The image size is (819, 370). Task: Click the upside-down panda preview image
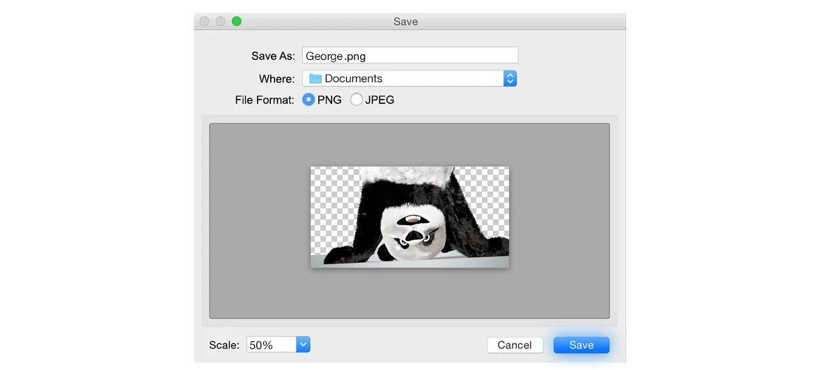pyautogui.click(x=409, y=217)
